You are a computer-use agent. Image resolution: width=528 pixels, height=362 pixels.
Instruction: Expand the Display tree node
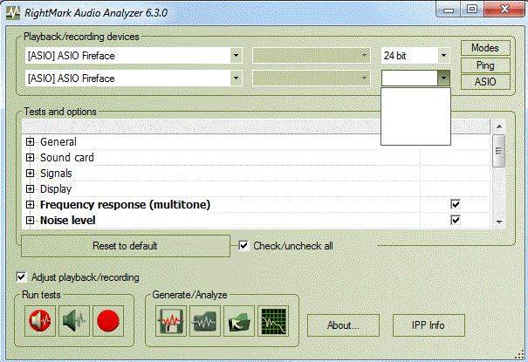coord(30,188)
